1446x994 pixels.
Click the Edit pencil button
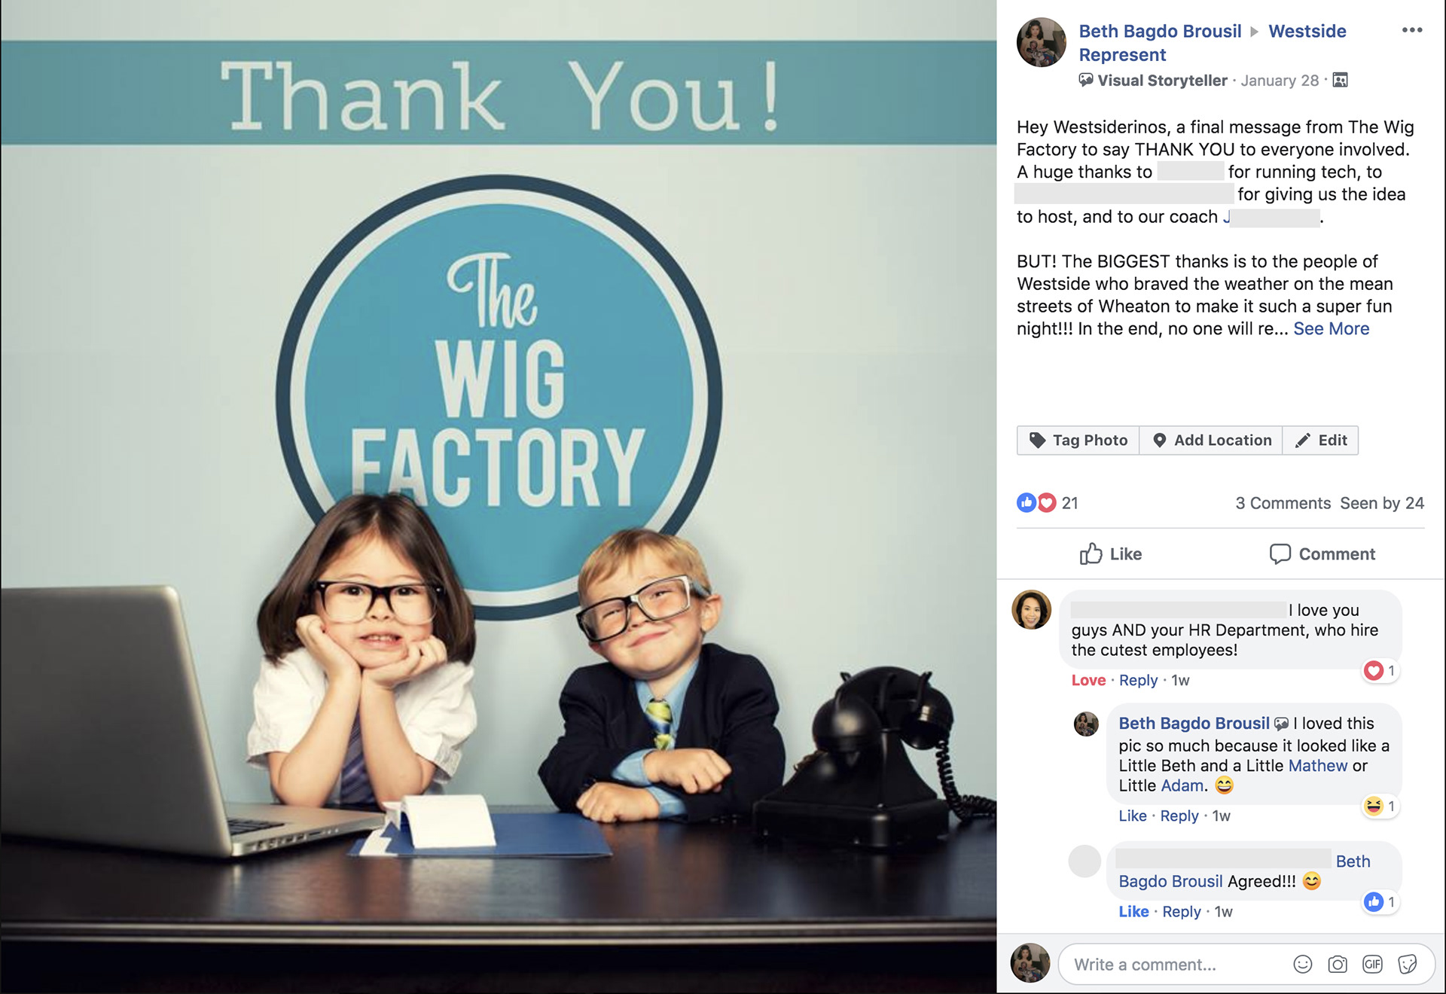[x=1321, y=441]
